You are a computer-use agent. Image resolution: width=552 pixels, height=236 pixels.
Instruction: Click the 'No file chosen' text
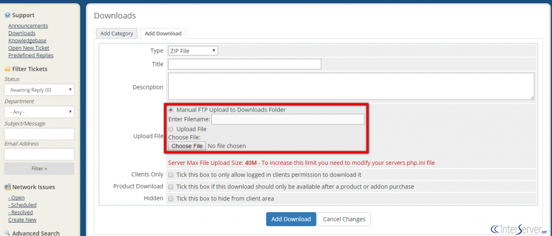[227, 145]
